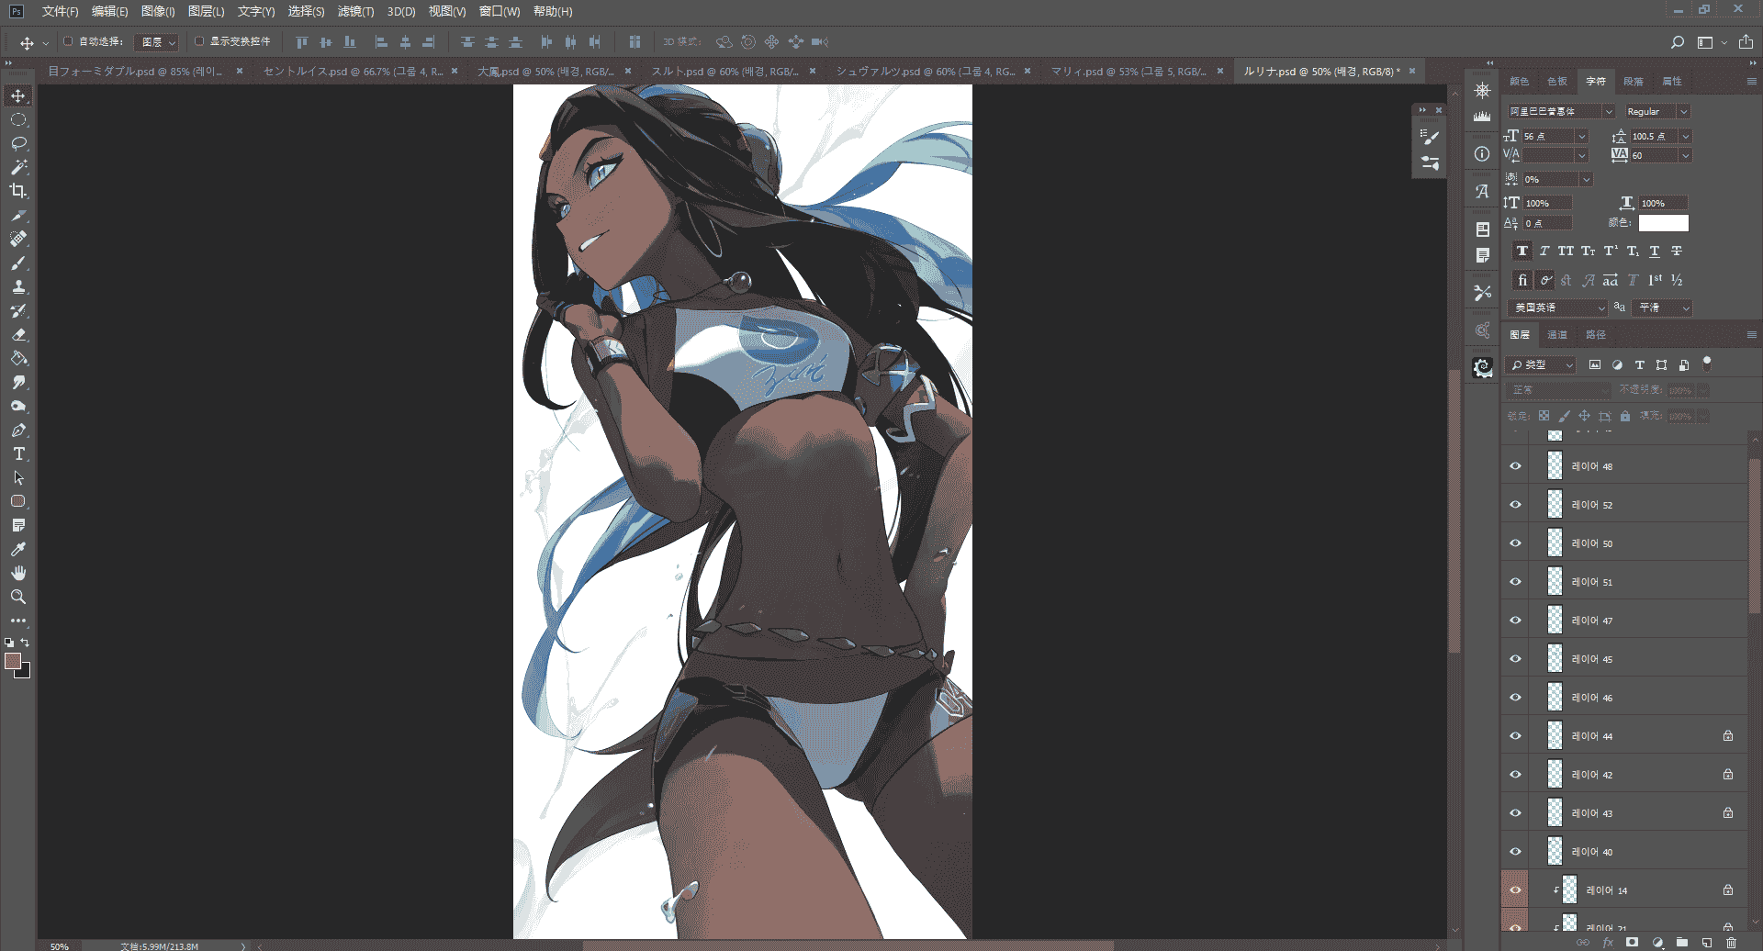Select the Clone Stamp tool
This screenshot has height=951, width=1763.
tap(18, 286)
